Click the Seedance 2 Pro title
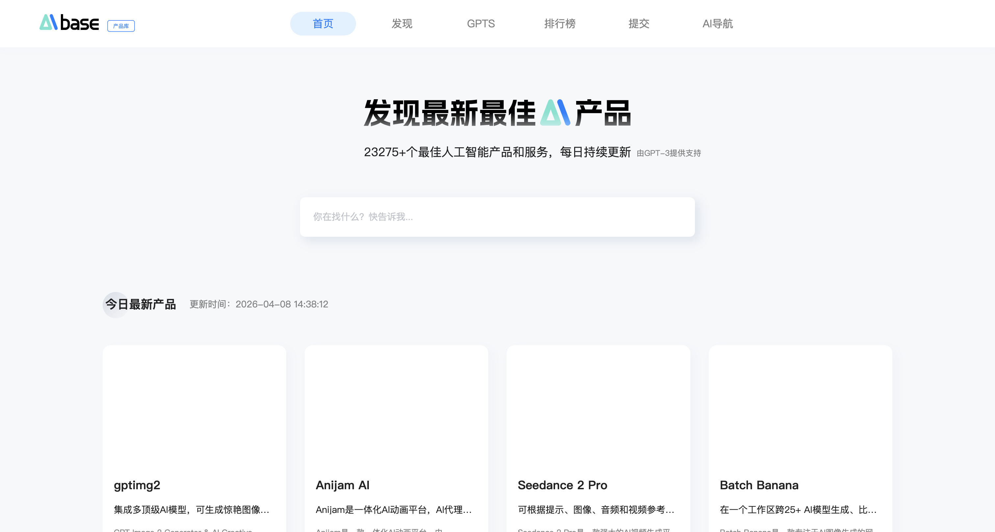The width and height of the screenshot is (995, 532). [x=562, y=486]
